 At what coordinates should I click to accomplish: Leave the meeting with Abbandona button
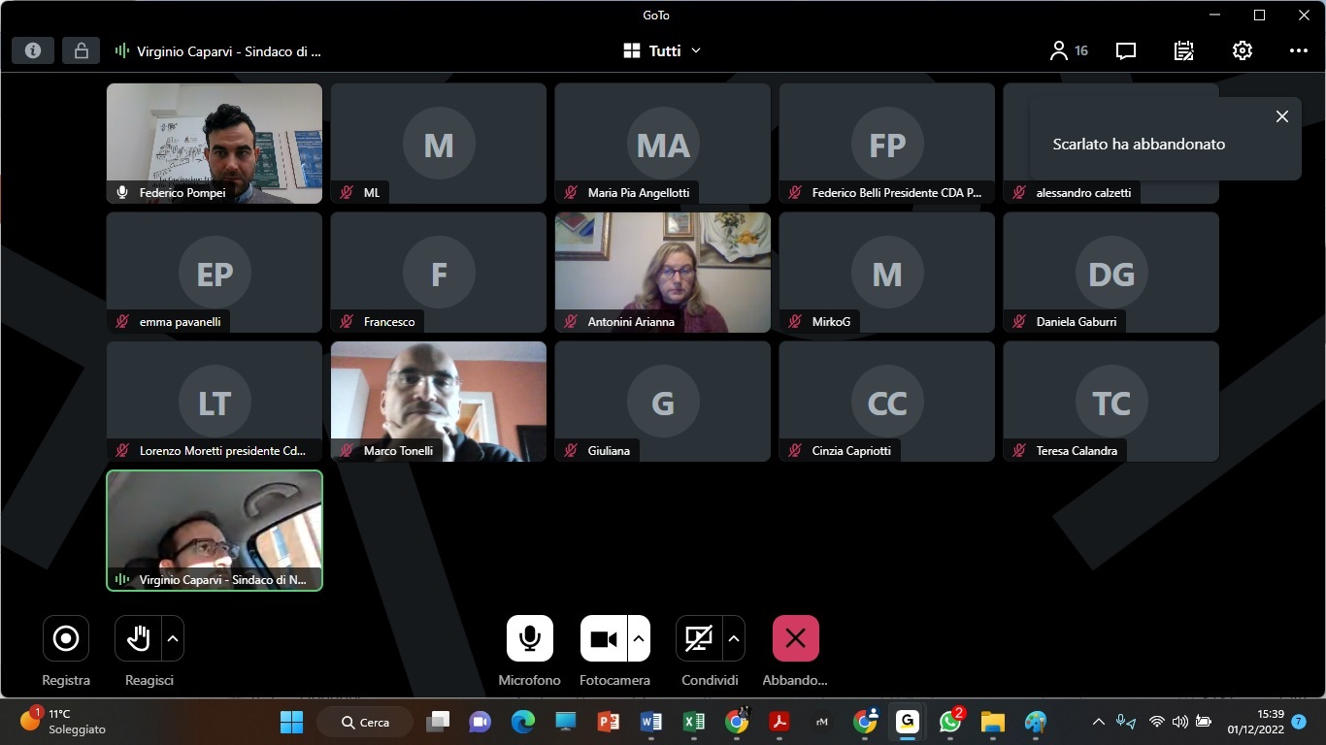point(795,638)
